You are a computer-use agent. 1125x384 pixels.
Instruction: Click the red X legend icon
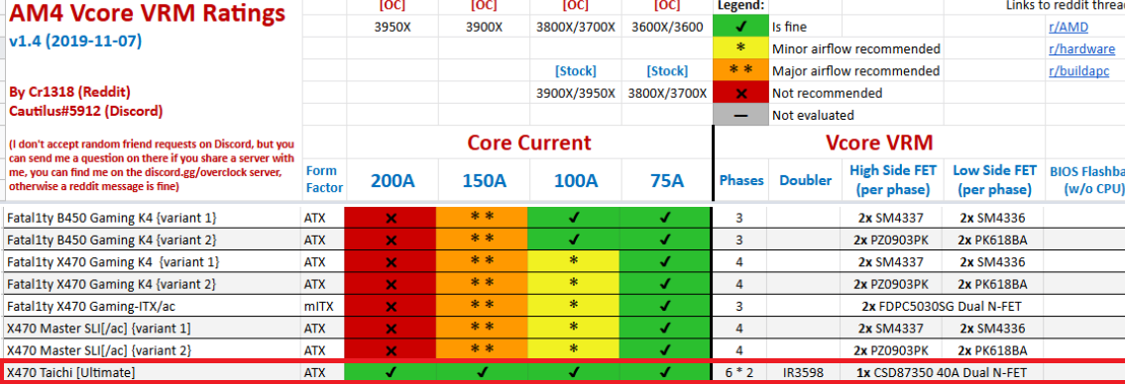(x=740, y=93)
